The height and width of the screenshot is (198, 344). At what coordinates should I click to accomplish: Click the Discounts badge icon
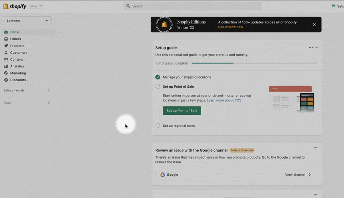coord(6,80)
